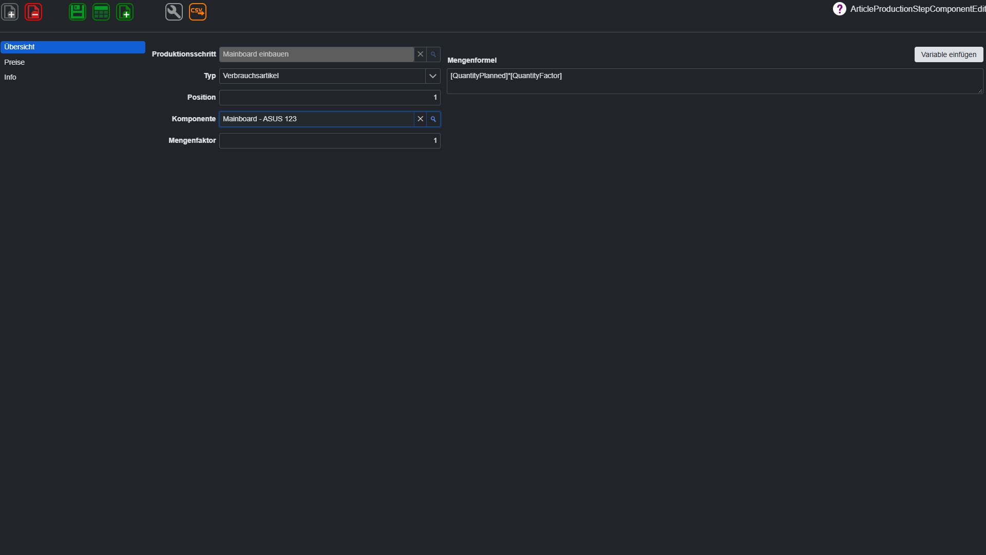Expand the Typ dropdown arrow
Screen dimensions: 986x555
pos(433,76)
